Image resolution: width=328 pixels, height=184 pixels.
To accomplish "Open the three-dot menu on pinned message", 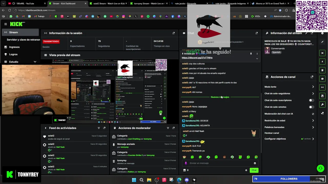I will click(x=257, y=54).
